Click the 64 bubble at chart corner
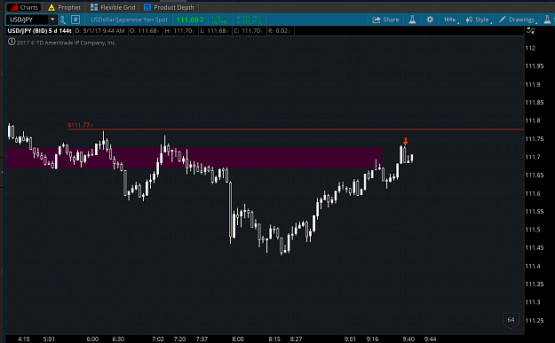Viewport: 555px width, 343px height. tap(511, 320)
